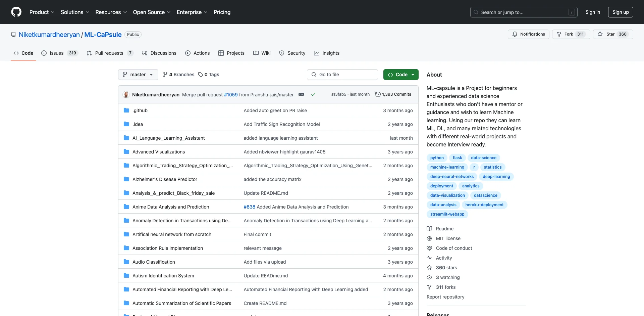Click Niketkumardheeryan's avatar in commit row
Viewport: 644px width, 316px height.
click(x=126, y=95)
